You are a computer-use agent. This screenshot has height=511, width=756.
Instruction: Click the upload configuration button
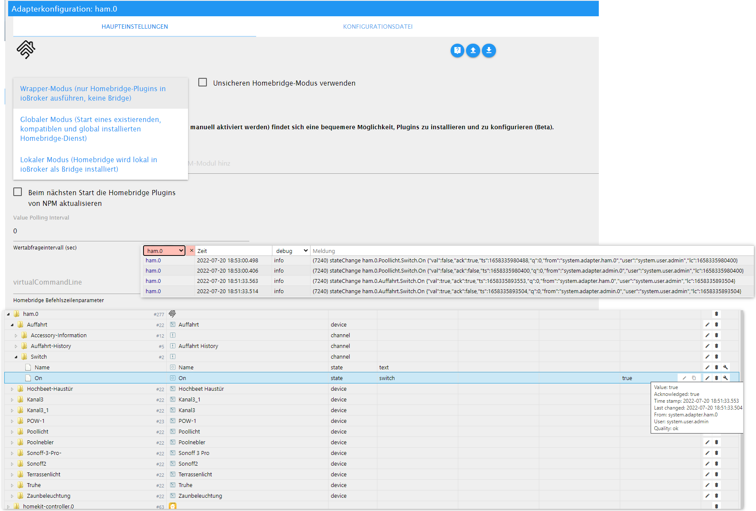pos(473,51)
